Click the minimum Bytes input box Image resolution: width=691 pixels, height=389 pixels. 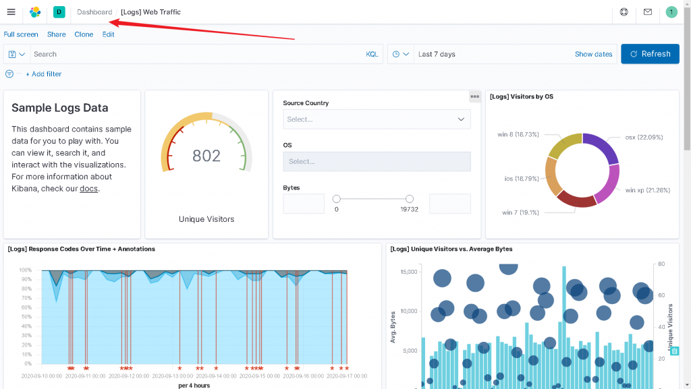click(304, 204)
